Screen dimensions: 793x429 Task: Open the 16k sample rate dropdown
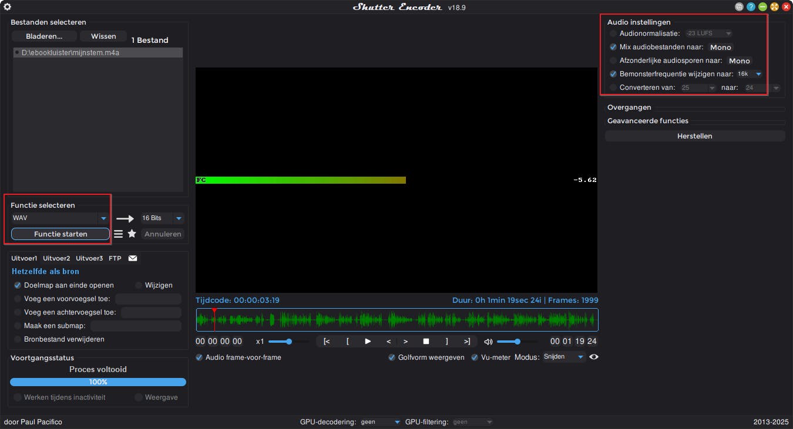(750, 74)
